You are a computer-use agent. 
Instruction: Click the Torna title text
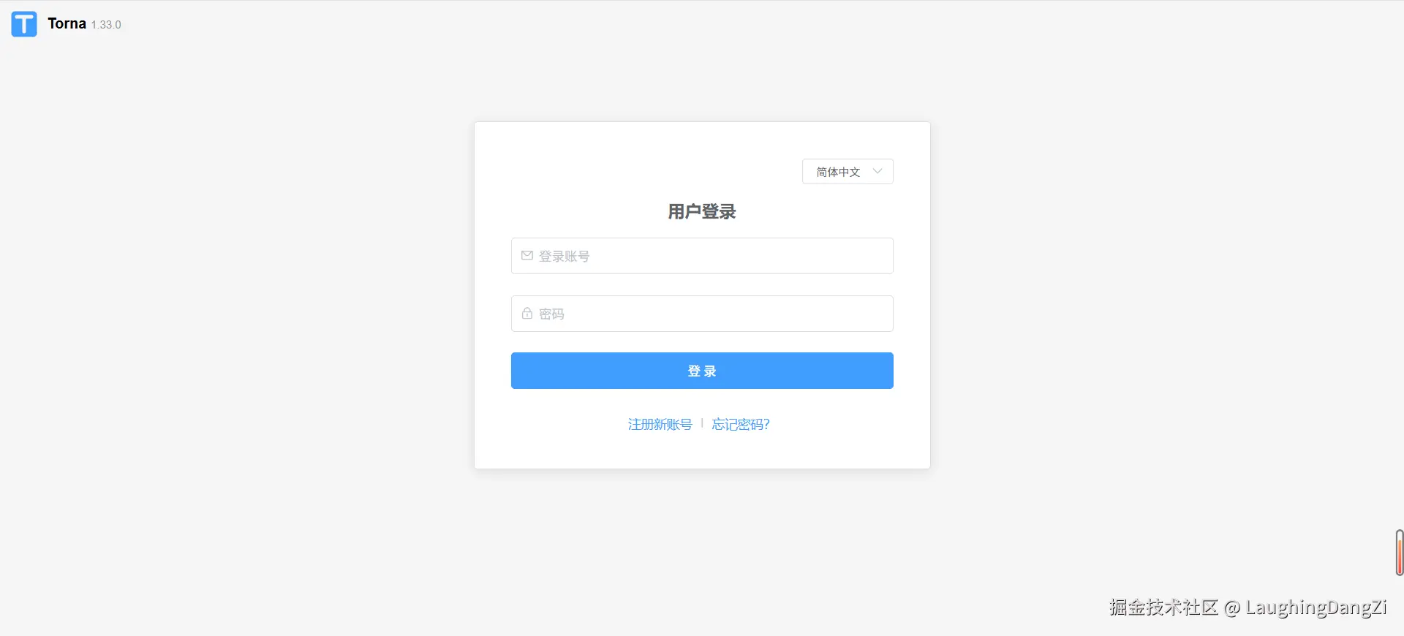pyautogui.click(x=67, y=23)
